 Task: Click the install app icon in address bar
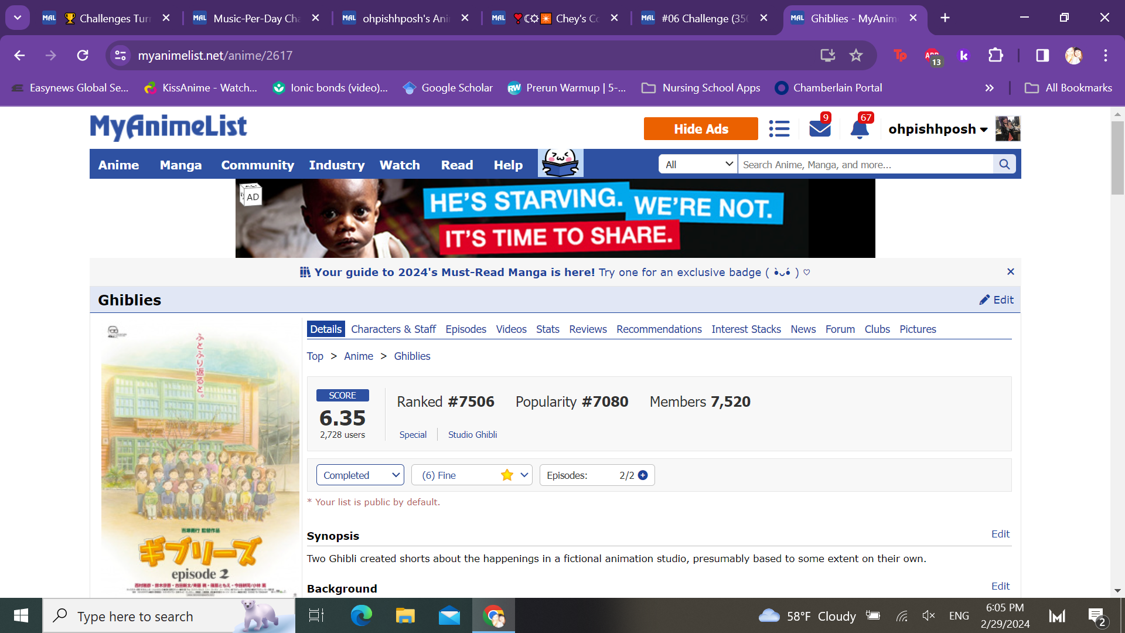(827, 55)
